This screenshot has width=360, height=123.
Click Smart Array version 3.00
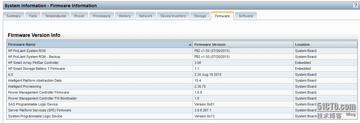[198, 63]
